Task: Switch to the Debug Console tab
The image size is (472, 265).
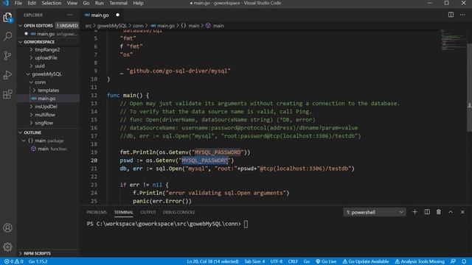Action: [178, 212]
